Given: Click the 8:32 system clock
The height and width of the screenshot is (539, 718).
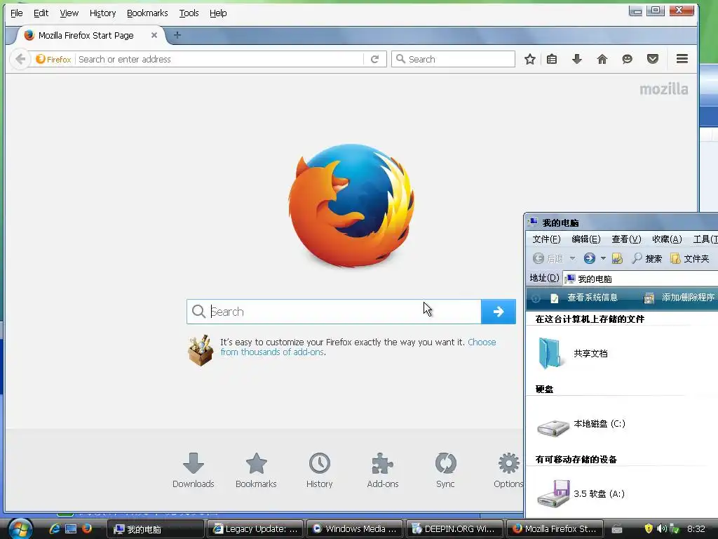Looking at the screenshot, I should click(x=696, y=529).
